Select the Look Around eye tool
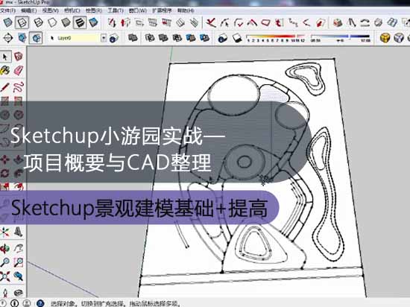410x307 pixels. 19,292
